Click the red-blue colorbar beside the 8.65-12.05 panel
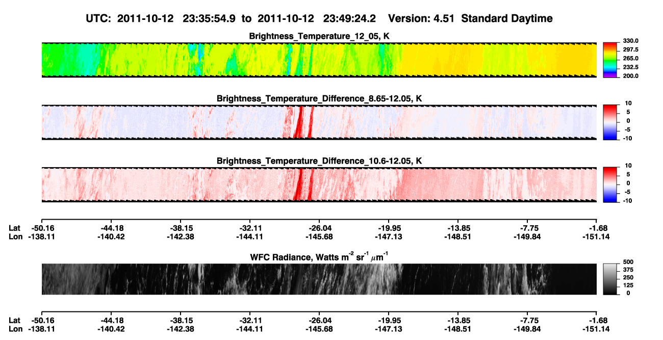 [610, 122]
